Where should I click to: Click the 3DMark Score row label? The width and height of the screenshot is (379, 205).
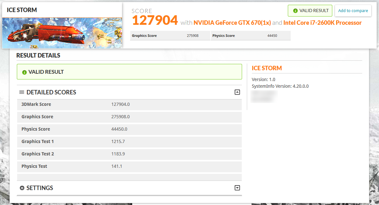36,104
